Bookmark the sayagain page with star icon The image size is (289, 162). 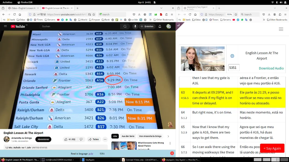click(236, 14)
